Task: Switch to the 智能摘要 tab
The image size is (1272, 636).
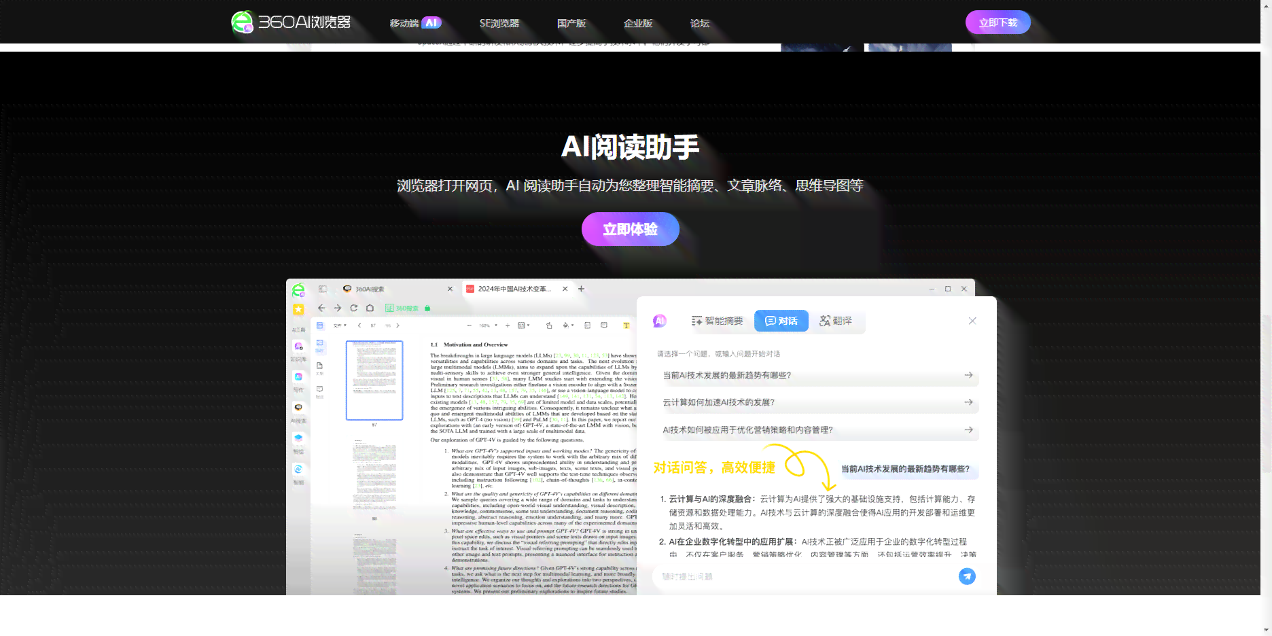Action: pos(717,321)
